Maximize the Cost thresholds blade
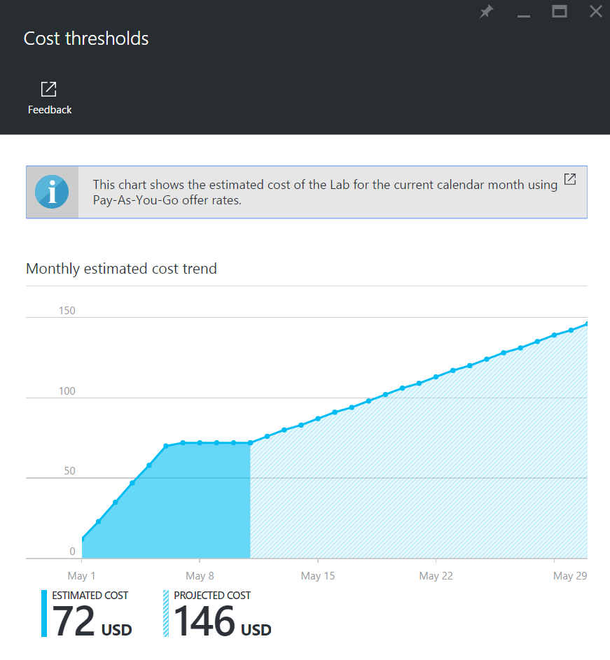 tap(559, 12)
